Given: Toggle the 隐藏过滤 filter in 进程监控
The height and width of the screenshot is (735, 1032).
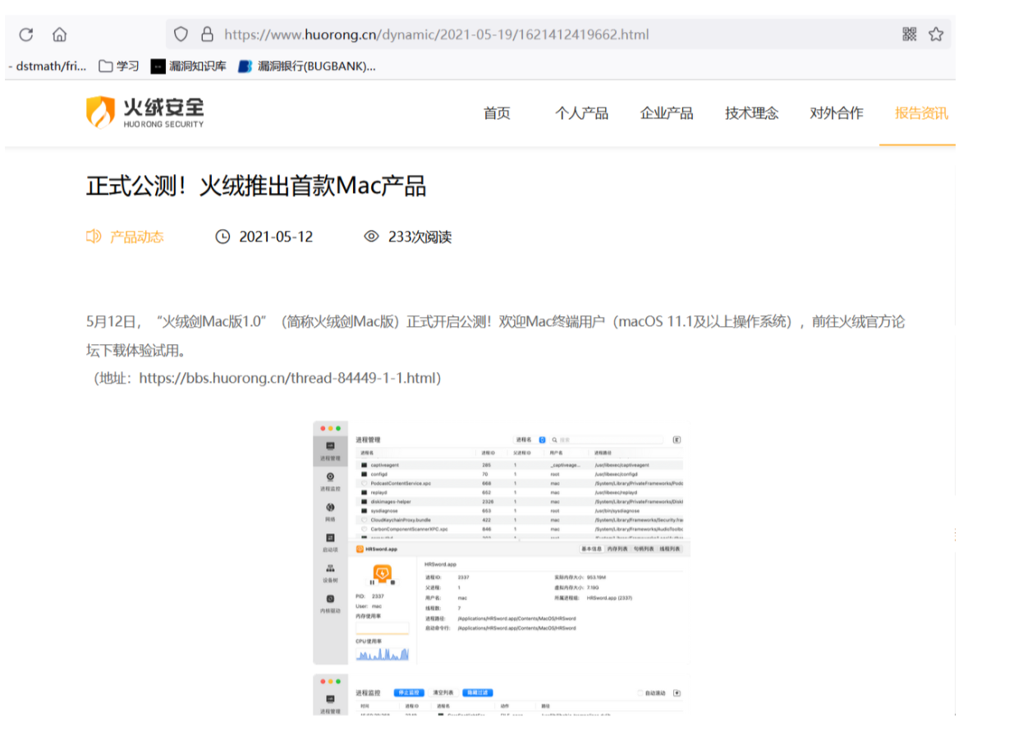Looking at the screenshot, I should pyautogui.click(x=477, y=692).
